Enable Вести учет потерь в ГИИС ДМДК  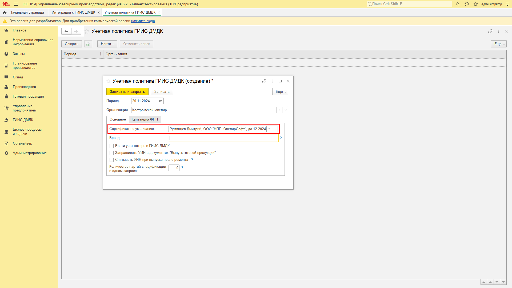coord(112,146)
